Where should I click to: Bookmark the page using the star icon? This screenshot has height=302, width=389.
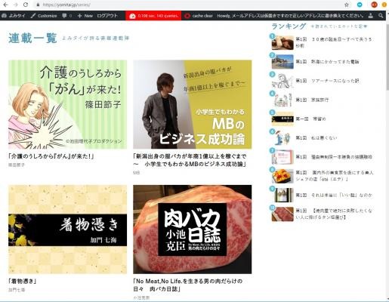pos(347,5)
